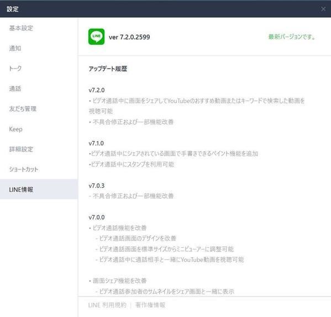331x317 pixels.
Task: Click the v7.2.0 update history heading
Action: click(x=97, y=90)
